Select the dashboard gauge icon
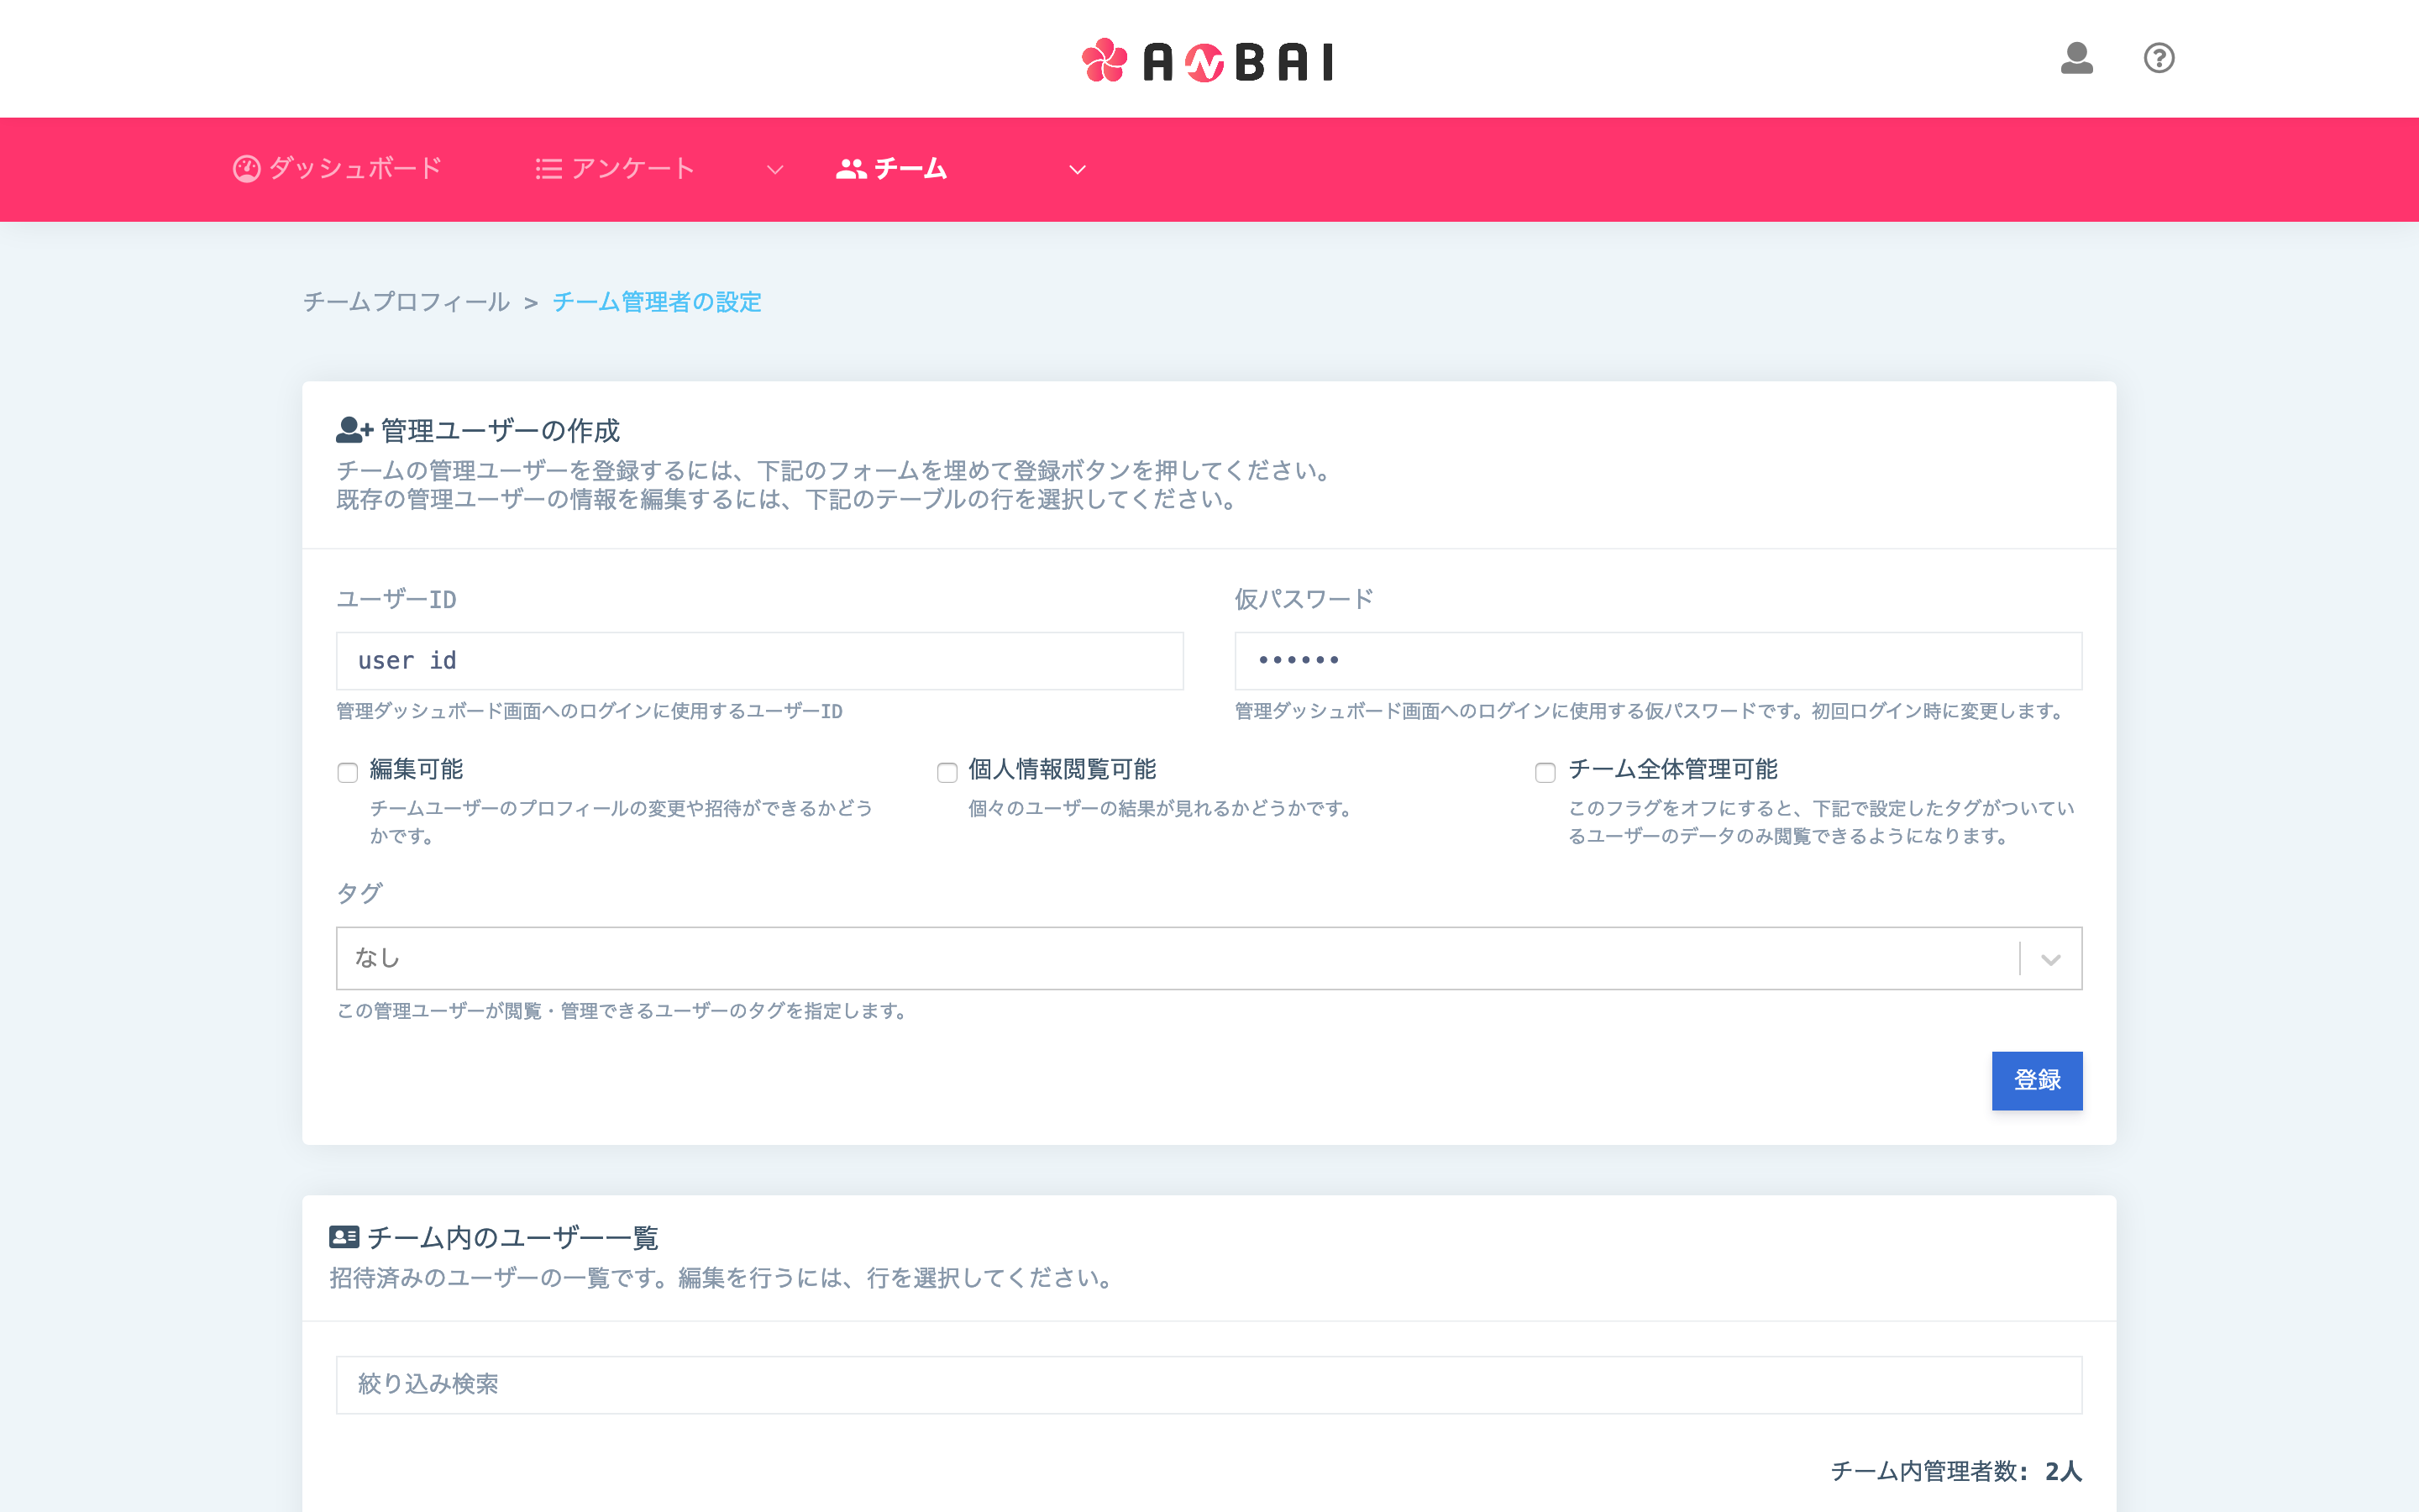Screen dimensions: 2419x1512 pos(246,168)
